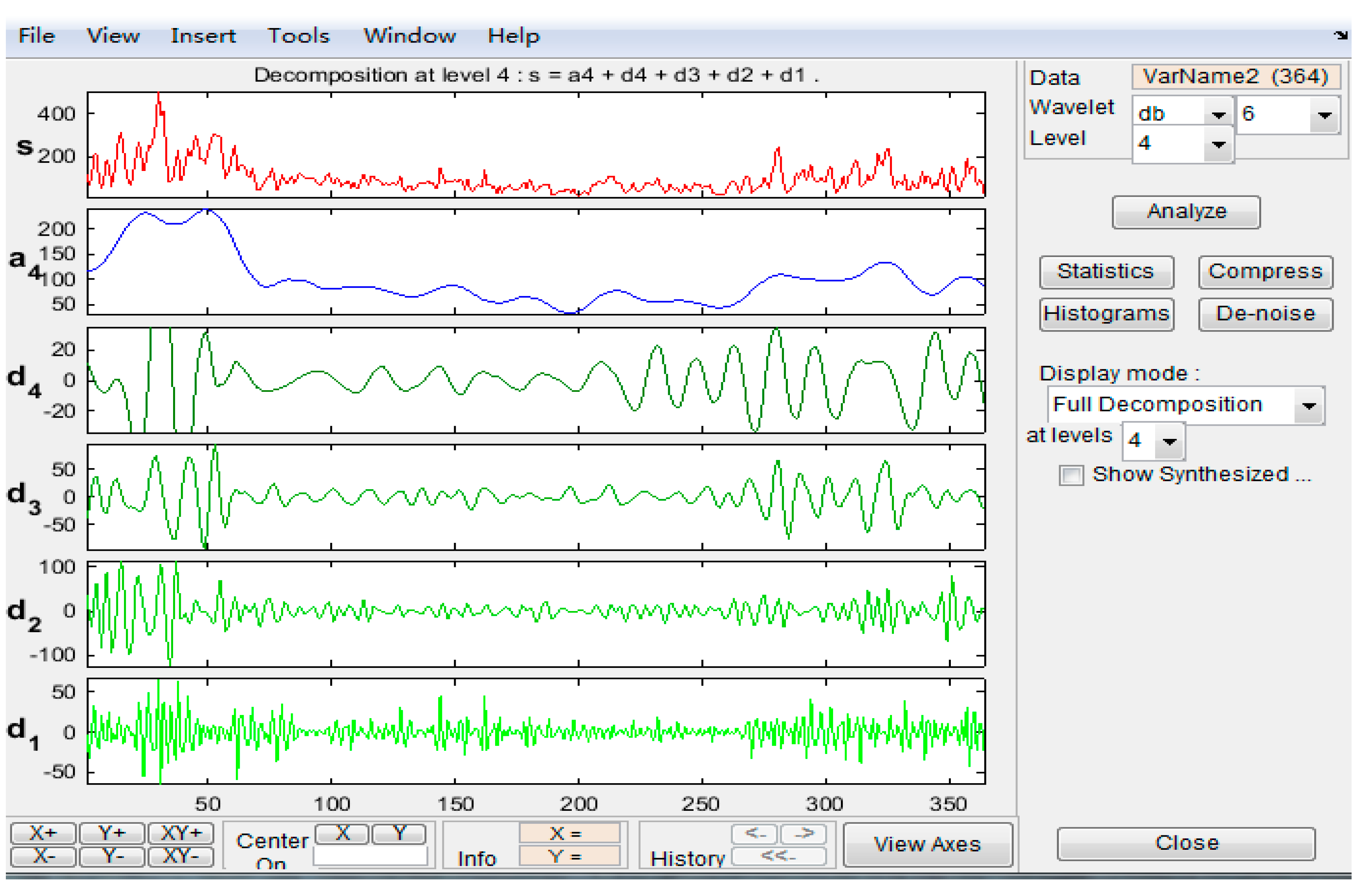Open the Tools menu

point(299,36)
